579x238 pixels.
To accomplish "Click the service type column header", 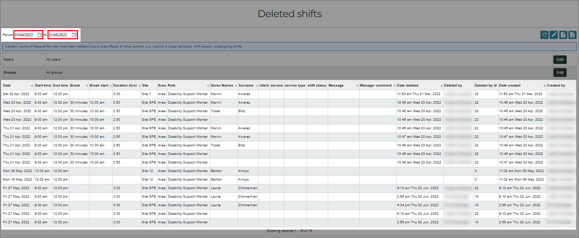I will (x=295, y=85).
